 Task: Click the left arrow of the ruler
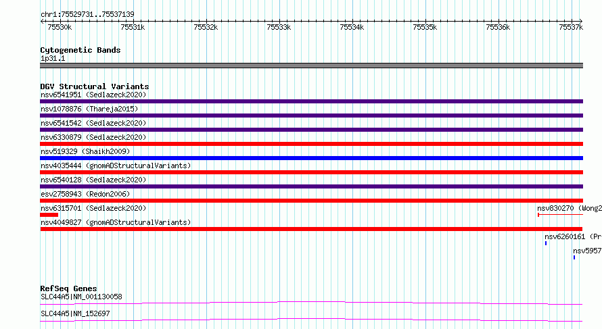tap(42, 22)
